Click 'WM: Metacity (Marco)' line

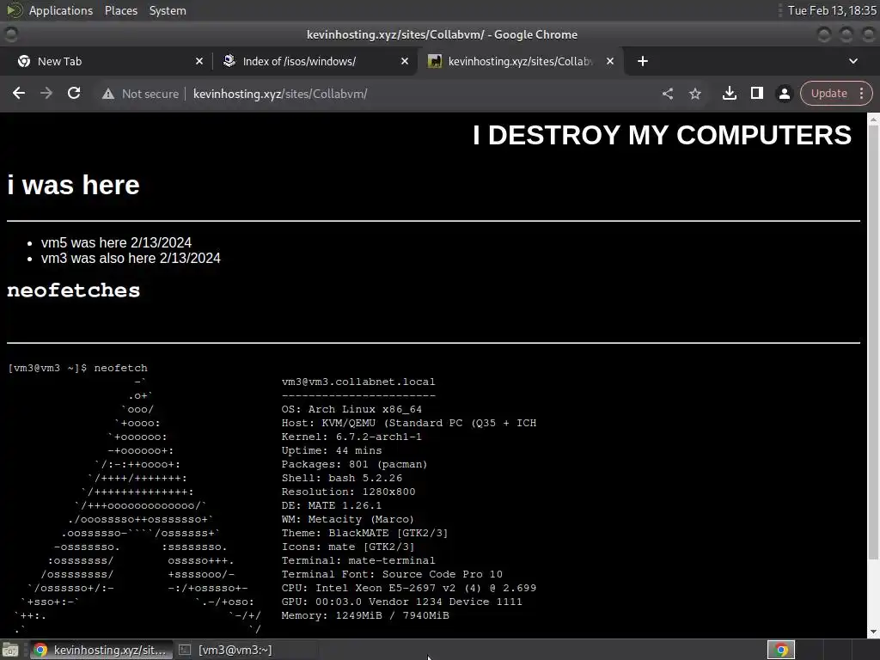347,519
